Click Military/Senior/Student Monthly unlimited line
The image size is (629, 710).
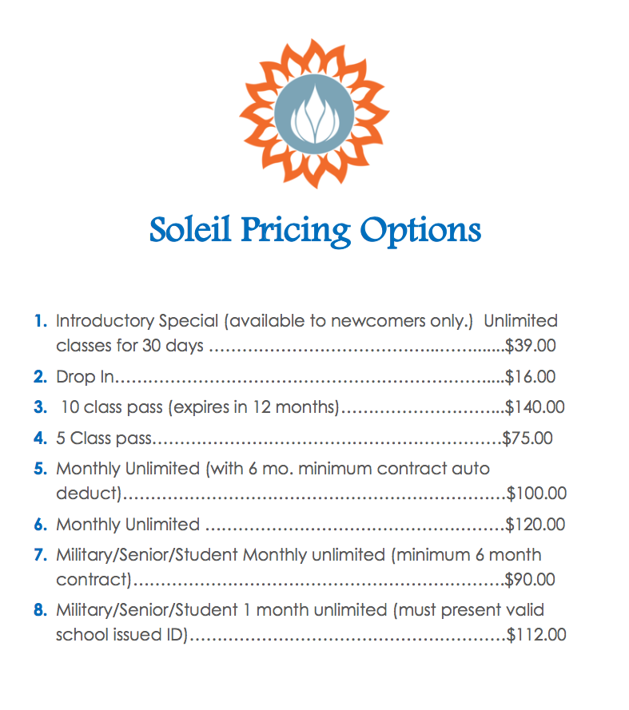click(x=299, y=555)
